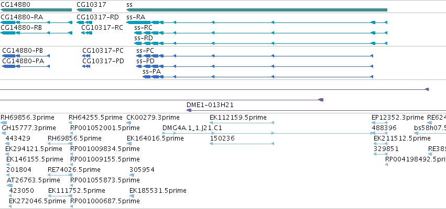Click the 150236 feature label
Screen dimensions: 446x209
point(222,138)
